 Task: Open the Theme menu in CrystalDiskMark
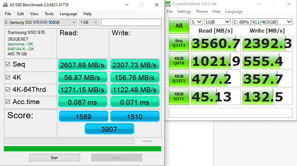pyautogui.click(x=202, y=12)
